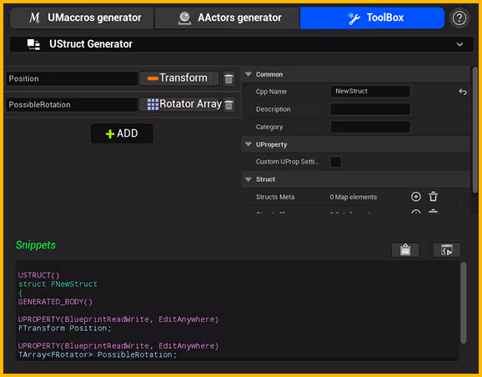Toggle the Custom UProp Settings checkbox
Screen dimensions: 482x377
pos(336,162)
